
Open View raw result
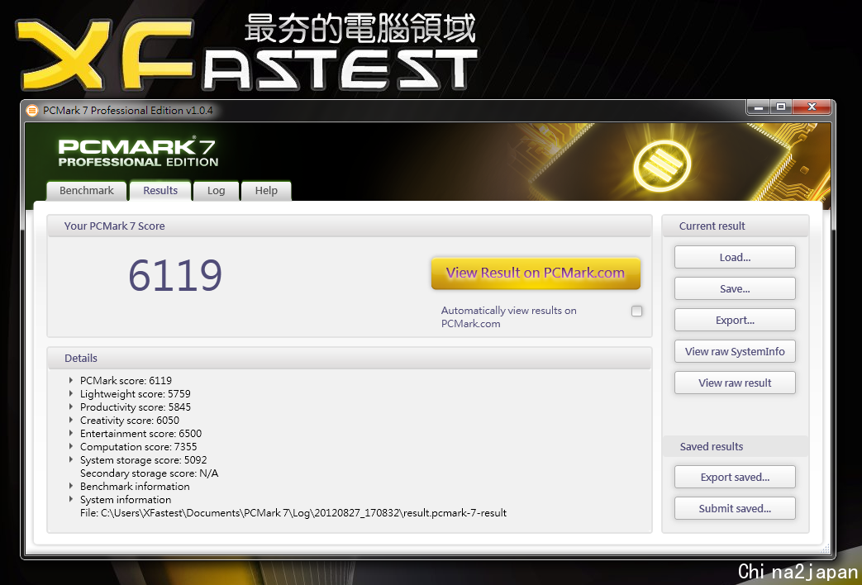pyautogui.click(x=735, y=383)
